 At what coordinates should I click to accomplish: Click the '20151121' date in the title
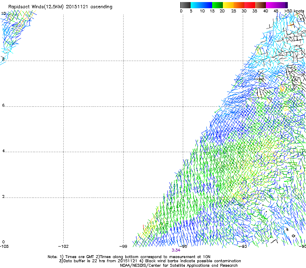click(x=77, y=7)
